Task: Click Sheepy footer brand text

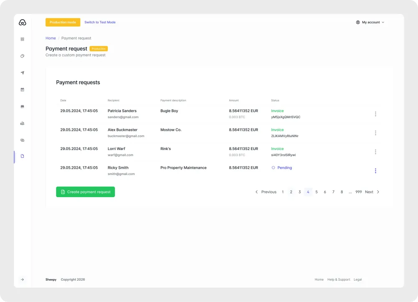Action: click(x=51, y=279)
